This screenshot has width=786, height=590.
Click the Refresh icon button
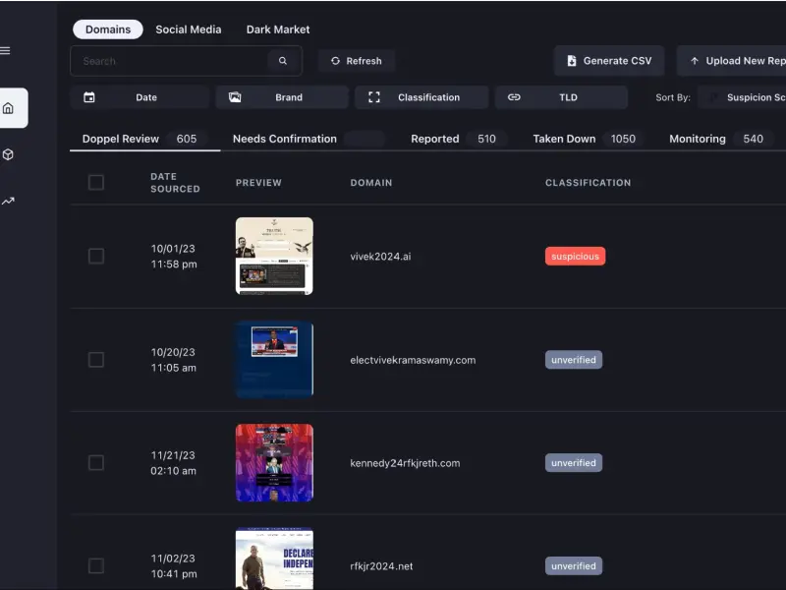335,61
